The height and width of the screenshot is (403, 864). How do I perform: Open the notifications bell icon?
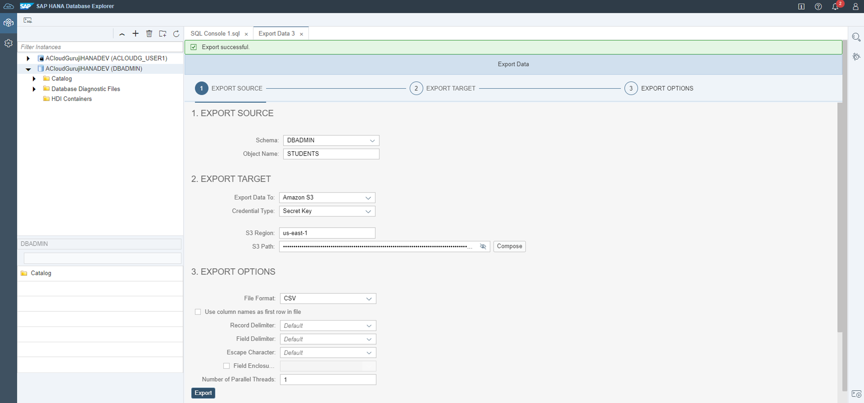835,6
